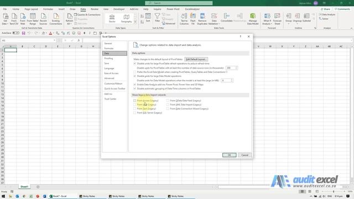
Task: Click Remove Duplicates
Action: [202, 19]
